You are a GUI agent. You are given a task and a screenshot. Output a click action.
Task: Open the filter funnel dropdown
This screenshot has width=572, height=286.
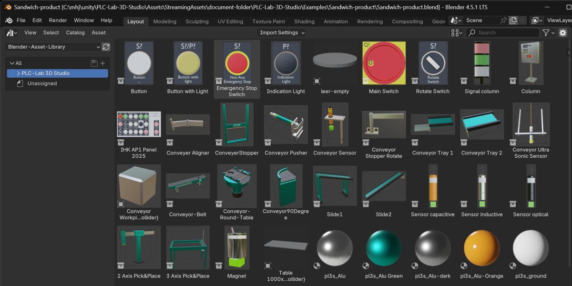pyautogui.click(x=549, y=32)
